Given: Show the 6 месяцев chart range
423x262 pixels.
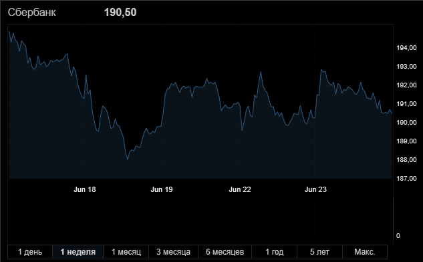Looking at the screenshot, I should [x=225, y=252].
